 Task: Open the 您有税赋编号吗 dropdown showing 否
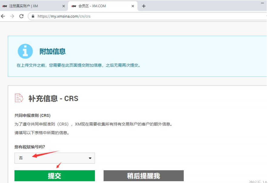coord(55,158)
